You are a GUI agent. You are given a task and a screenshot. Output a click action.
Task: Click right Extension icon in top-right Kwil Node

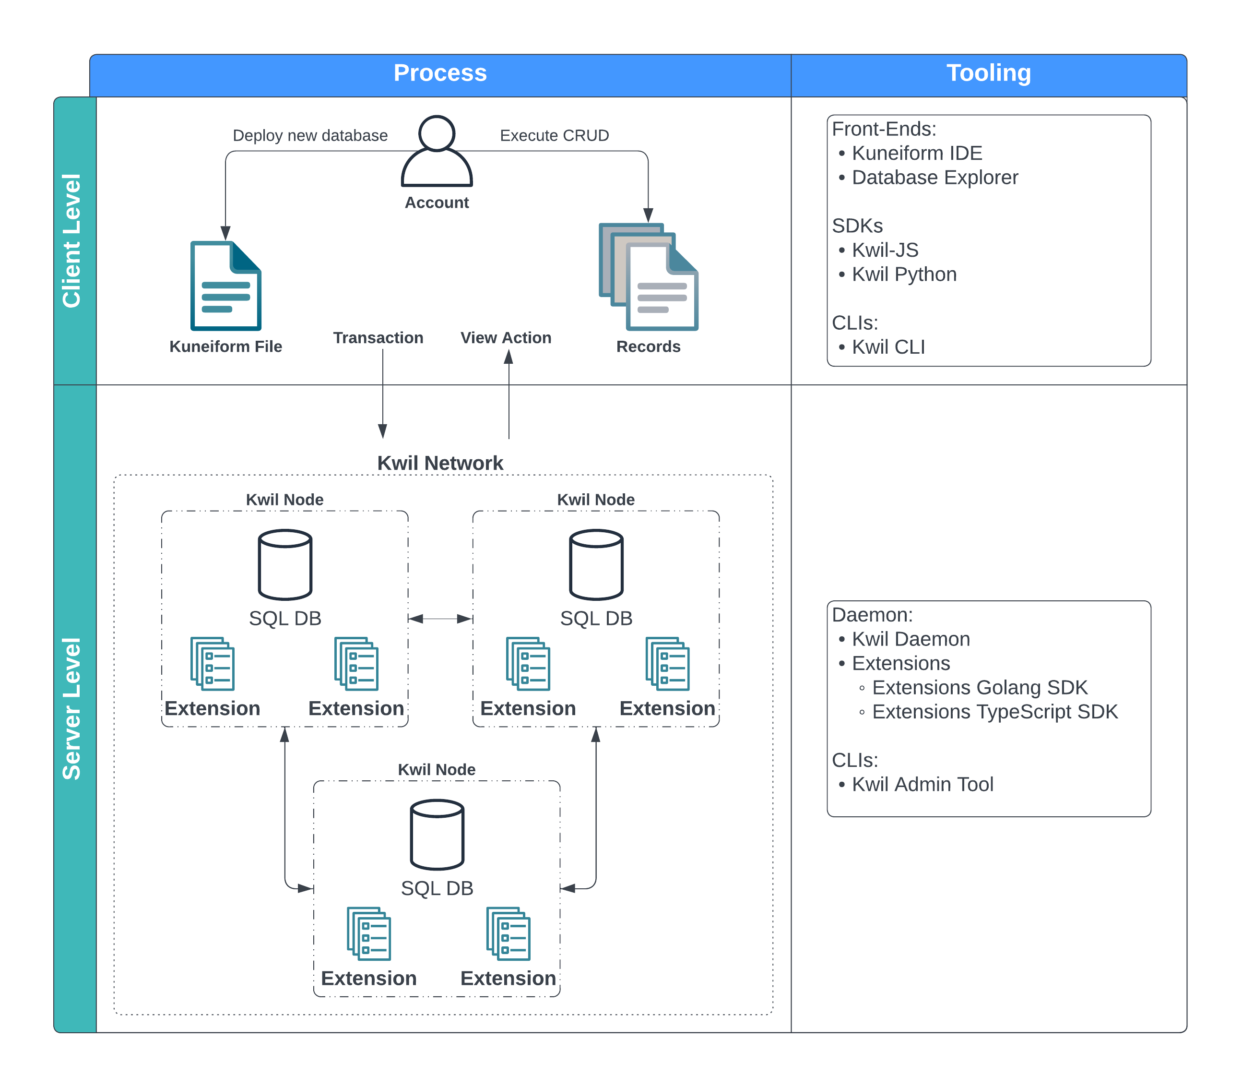668,664
